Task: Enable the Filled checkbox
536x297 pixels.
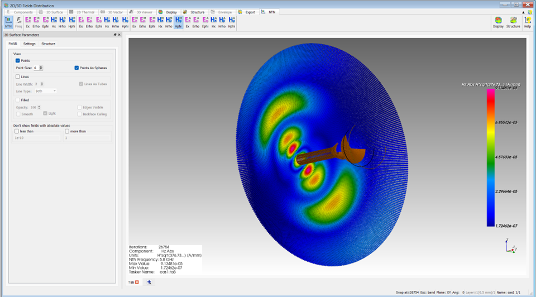Action: 18,100
